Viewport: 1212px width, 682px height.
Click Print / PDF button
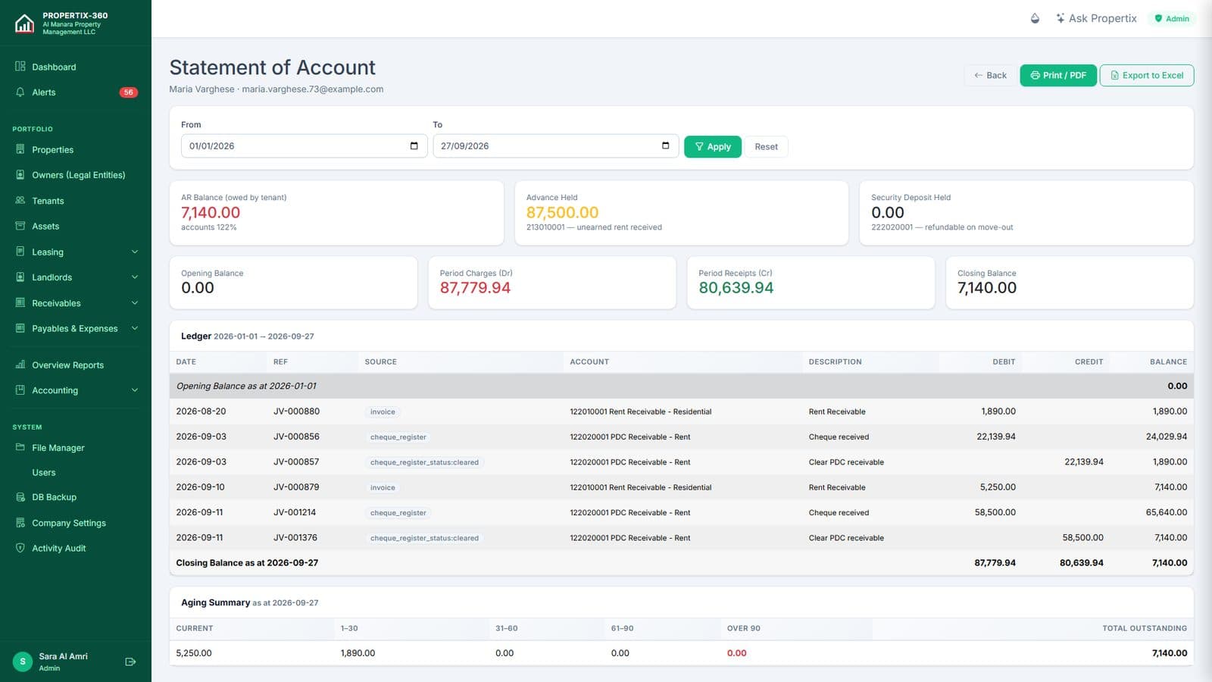click(1058, 75)
